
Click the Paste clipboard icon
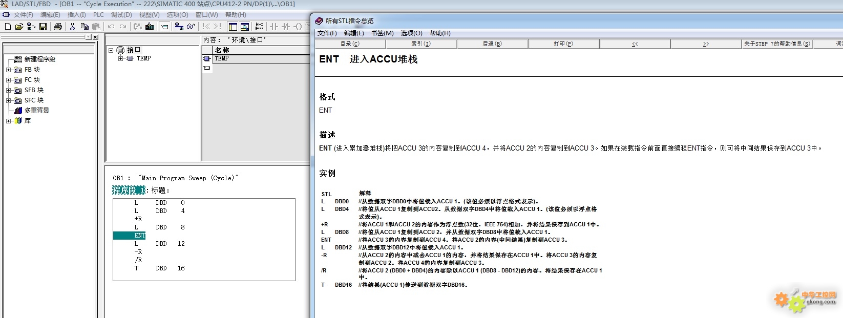tap(96, 26)
